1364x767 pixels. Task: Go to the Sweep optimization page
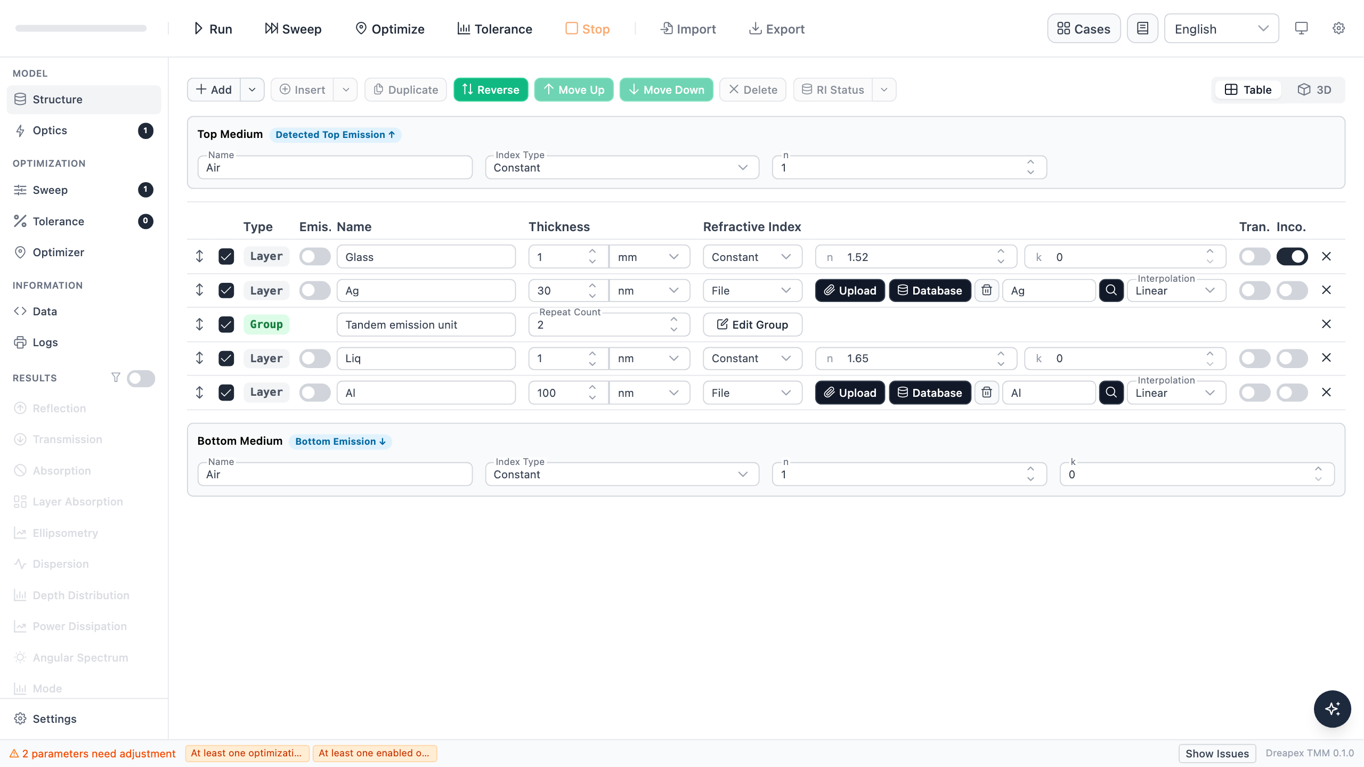click(x=84, y=190)
